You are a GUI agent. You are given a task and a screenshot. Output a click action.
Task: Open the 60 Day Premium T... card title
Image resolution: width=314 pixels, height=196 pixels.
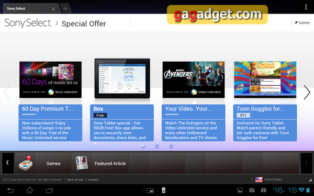(x=48, y=109)
